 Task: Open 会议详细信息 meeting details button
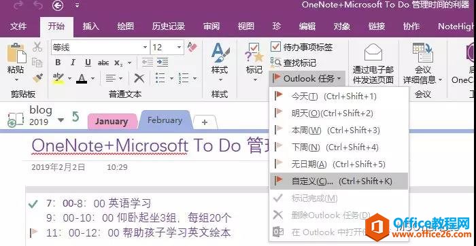click(422, 64)
